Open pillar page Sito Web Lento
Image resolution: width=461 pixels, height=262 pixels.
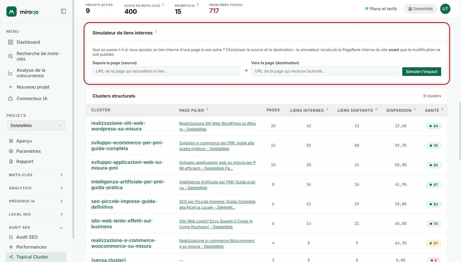(x=216, y=224)
